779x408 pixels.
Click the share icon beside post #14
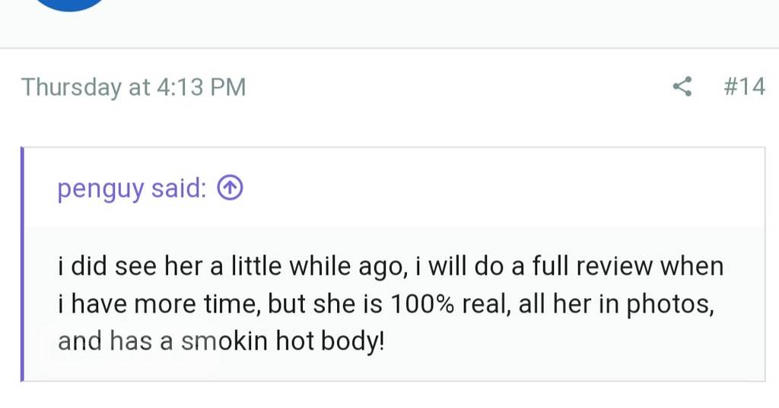pos(682,87)
